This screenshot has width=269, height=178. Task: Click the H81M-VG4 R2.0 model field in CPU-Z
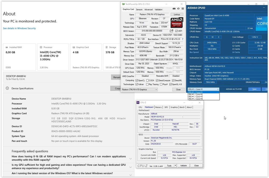(166, 117)
